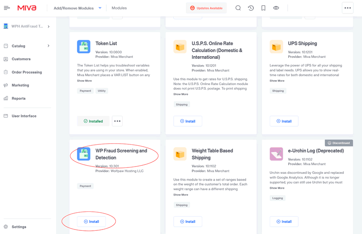
Task: Click the Settings gear icon
Action: [x=6, y=227]
